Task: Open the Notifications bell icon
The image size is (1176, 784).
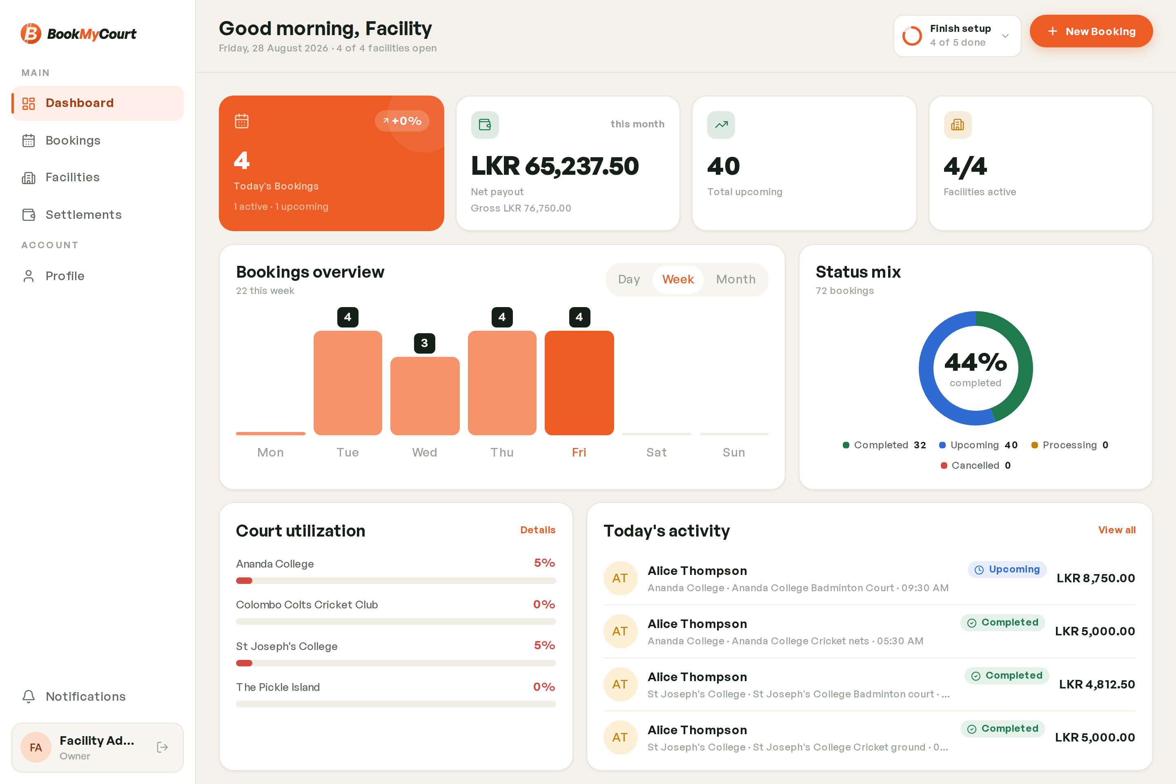Action: point(29,697)
